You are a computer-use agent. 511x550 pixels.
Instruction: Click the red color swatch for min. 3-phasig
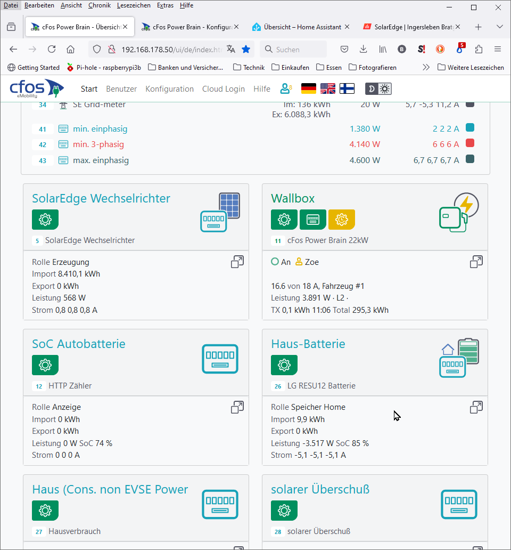pyautogui.click(x=470, y=143)
